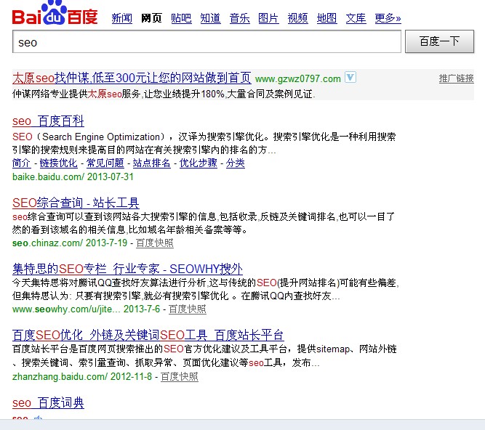
Task: Open the 常见问题 sublink
Action: [105, 163]
